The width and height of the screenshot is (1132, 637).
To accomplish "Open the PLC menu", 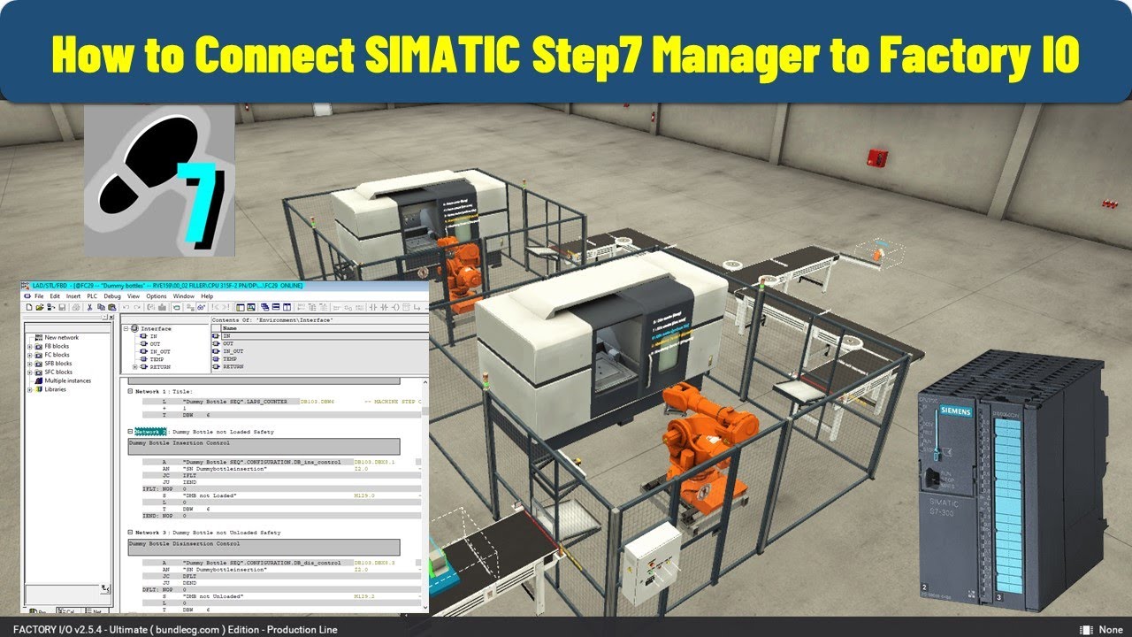I will pyautogui.click(x=90, y=296).
